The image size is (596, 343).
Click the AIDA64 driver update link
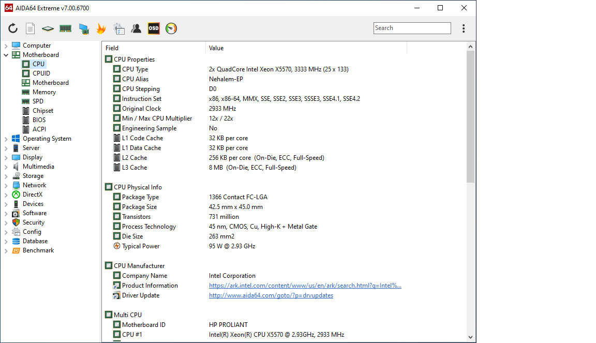(271, 295)
